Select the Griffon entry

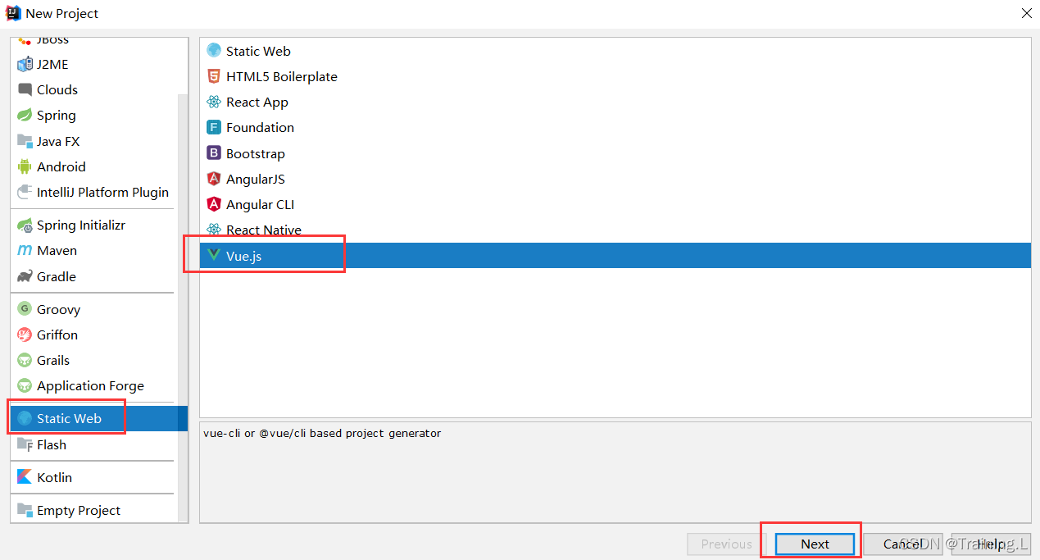(x=57, y=335)
